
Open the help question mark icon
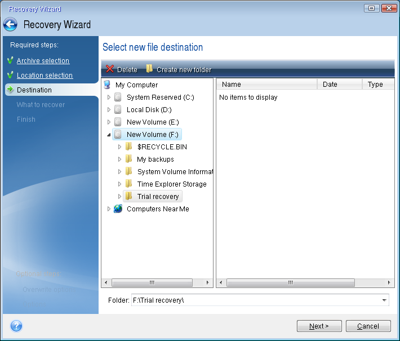click(x=16, y=326)
